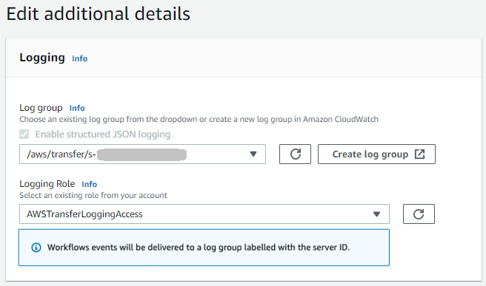
Task: Open Info link next to Logging Role
Action: point(89,184)
